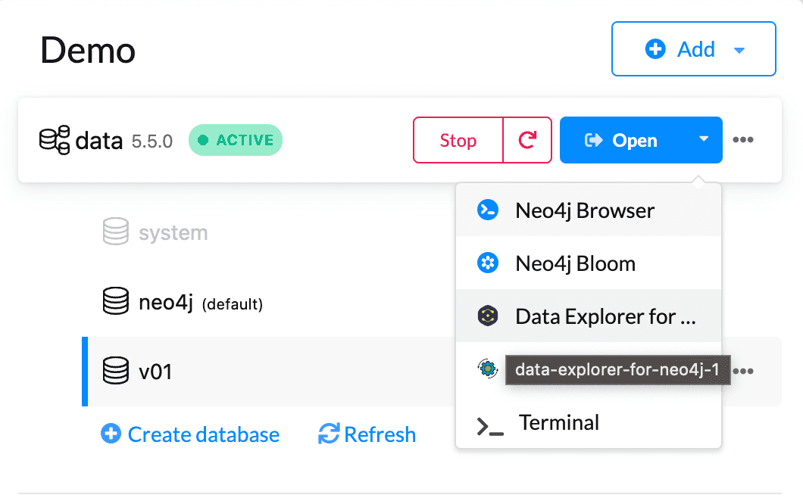
Task: Click the (default) label next to neo4j
Action: pyautogui.click(x=233, y=304)
